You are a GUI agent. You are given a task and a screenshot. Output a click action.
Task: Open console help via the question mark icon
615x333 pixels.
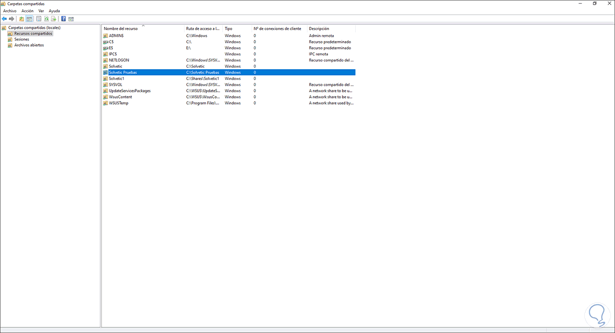click(64, 18)
